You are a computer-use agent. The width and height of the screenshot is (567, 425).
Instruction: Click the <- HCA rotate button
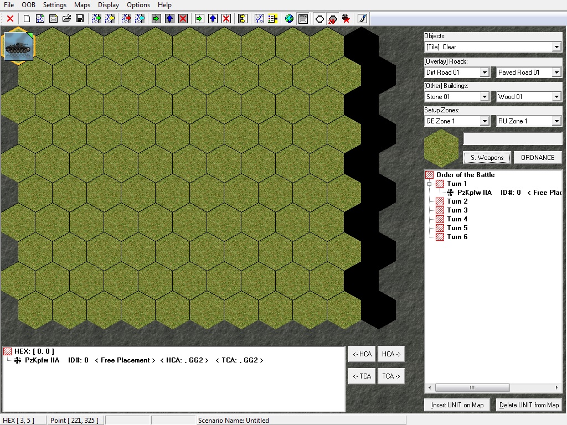click(x=362, y=354)
